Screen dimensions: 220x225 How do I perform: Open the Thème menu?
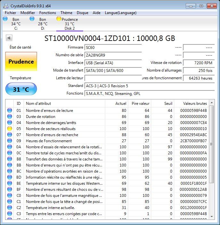[66, 13]
